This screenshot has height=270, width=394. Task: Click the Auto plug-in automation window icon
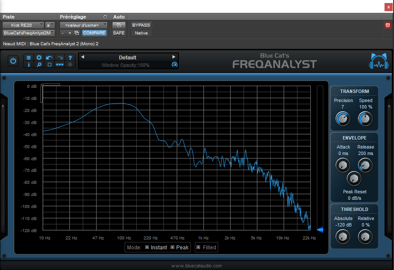(x=119, y=25)
